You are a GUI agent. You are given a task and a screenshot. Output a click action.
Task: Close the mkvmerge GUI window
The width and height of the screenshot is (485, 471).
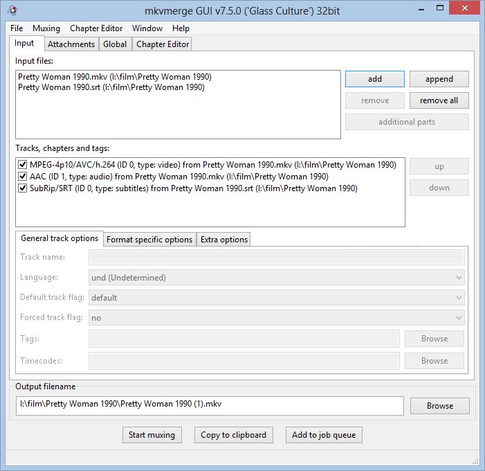click(x=464, y=8)
